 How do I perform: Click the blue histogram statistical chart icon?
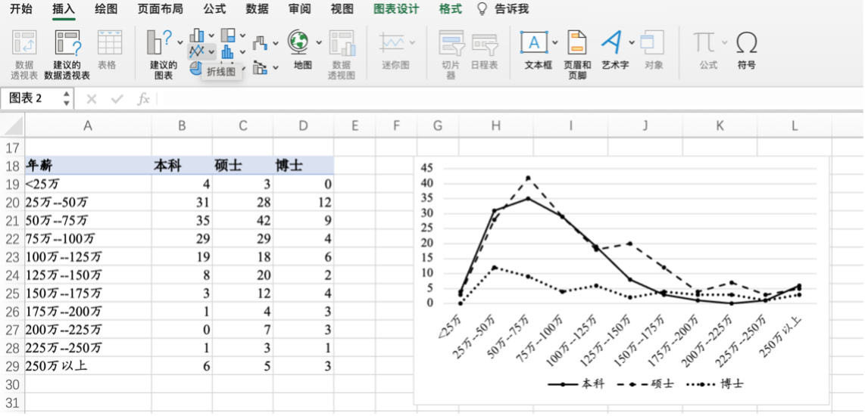click(227, 52)
